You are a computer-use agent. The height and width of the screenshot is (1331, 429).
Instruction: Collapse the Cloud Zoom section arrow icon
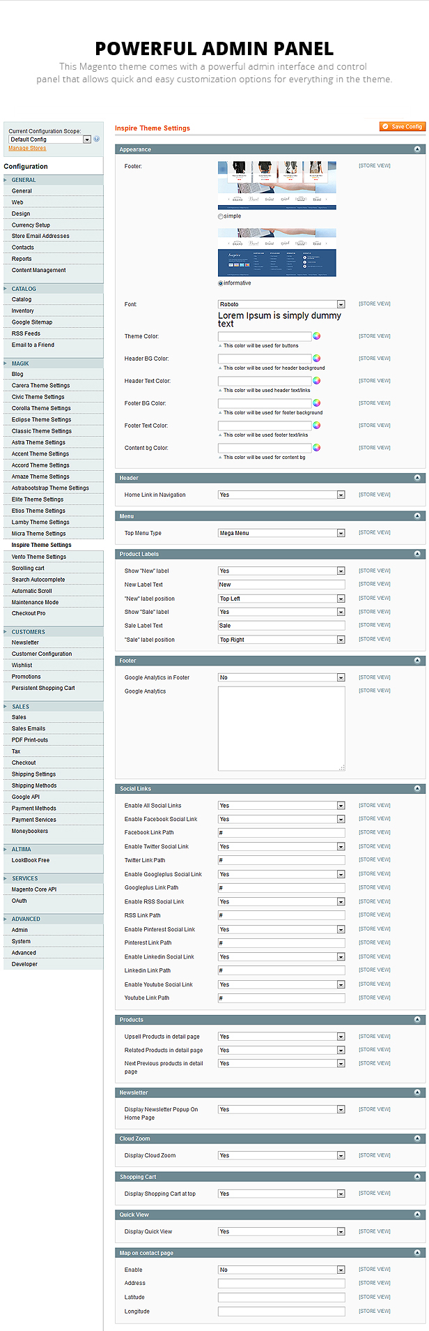click(417, 1138)
